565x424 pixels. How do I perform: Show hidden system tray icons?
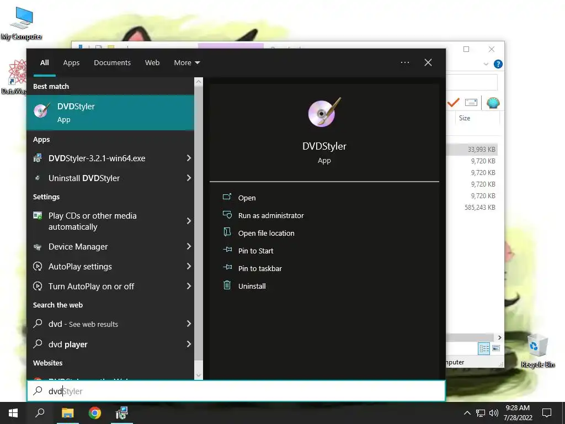467,413
